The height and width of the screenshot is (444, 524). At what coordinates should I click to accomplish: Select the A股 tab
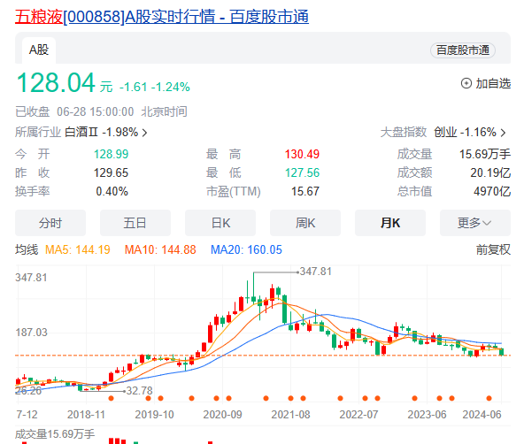39,50
